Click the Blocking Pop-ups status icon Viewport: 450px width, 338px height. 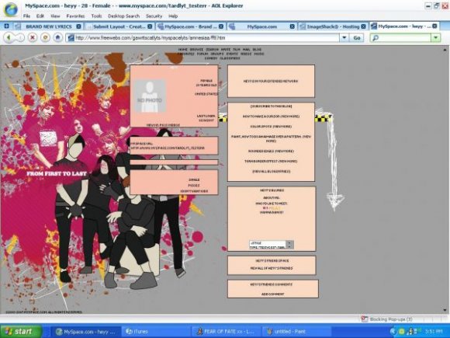(x=365, y=319)
